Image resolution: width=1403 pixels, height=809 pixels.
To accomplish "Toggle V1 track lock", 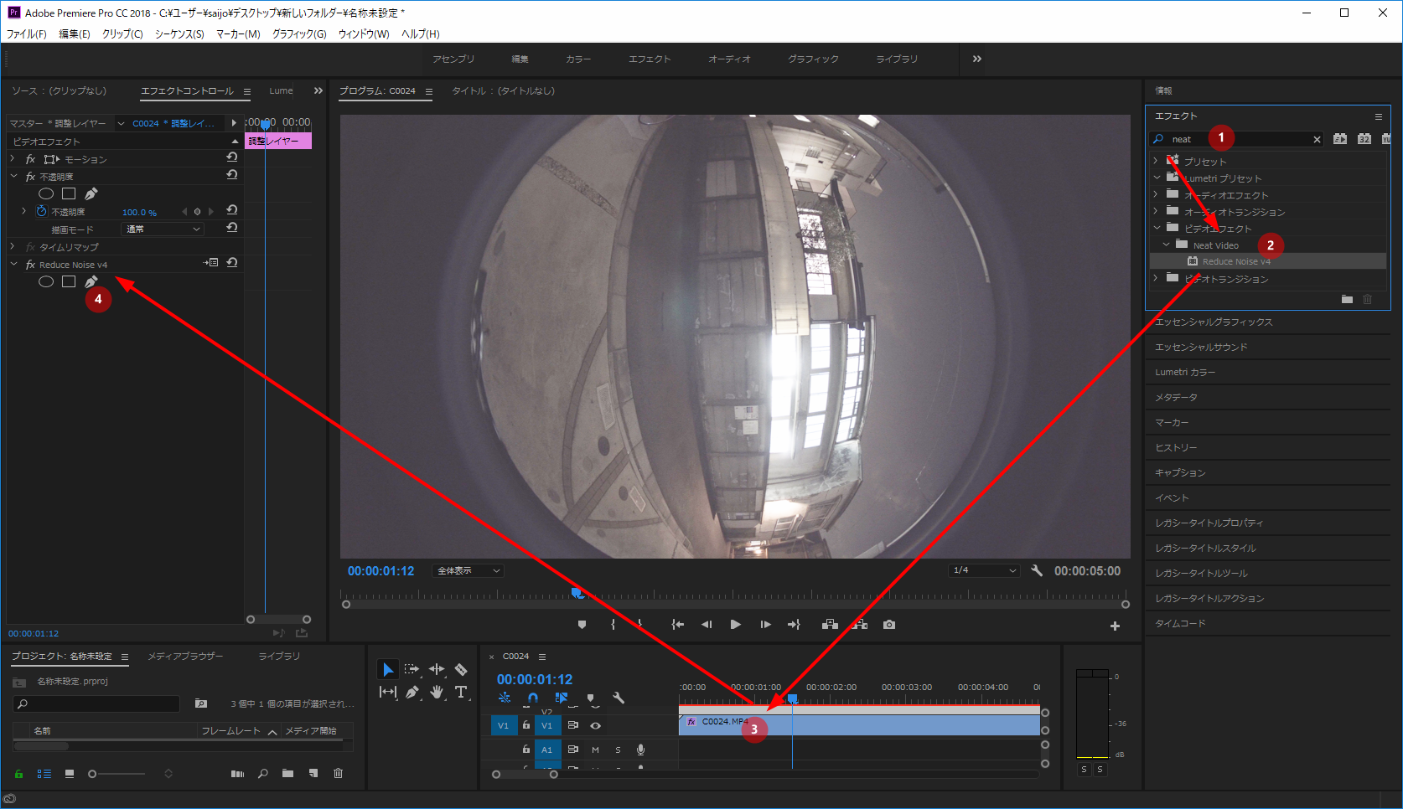I will 526,725.
